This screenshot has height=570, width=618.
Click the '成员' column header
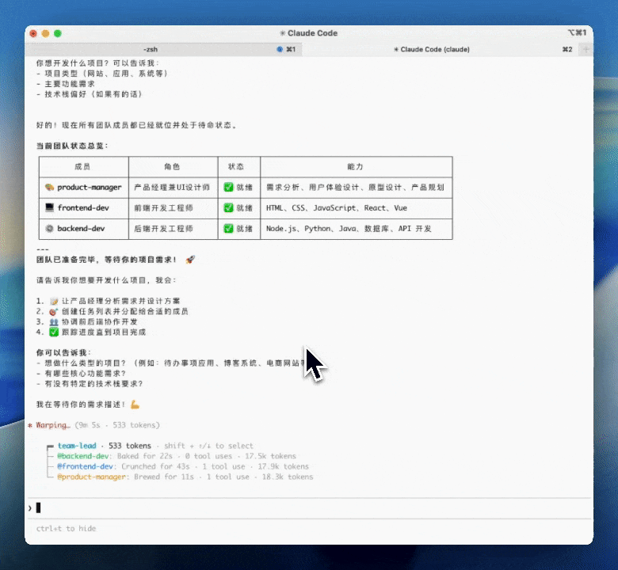[x=82, y=166]
